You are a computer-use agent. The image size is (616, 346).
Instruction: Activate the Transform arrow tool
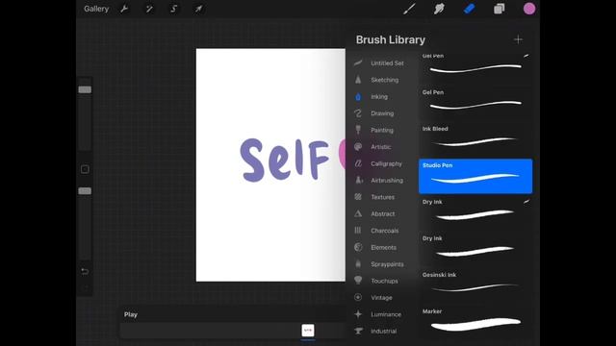[x=199, y=9]
